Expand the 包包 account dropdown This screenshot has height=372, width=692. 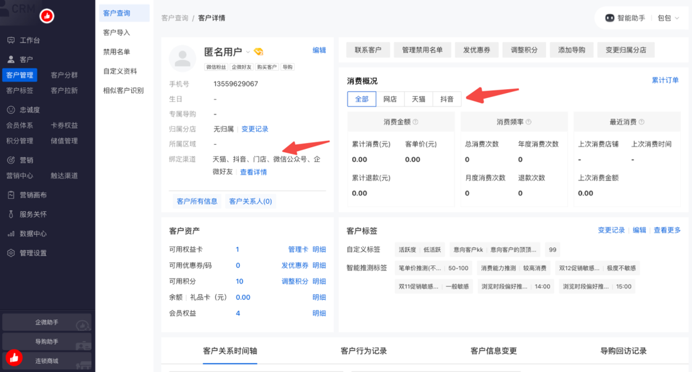(x=668, y=18)
